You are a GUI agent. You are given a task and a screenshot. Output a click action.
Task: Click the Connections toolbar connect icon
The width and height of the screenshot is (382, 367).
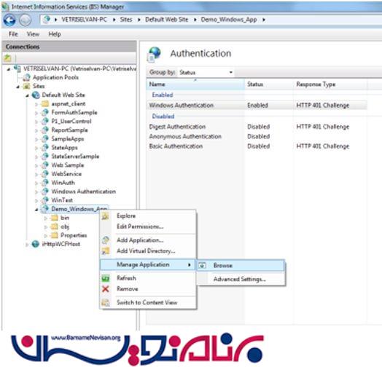click(x=7, y=58)
